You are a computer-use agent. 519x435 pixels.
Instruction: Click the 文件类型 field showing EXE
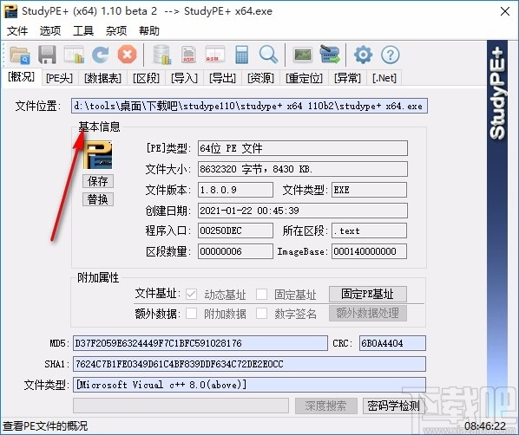(369, 190)
